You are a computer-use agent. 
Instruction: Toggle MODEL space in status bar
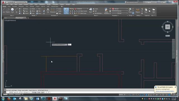(x=121, y=95)
